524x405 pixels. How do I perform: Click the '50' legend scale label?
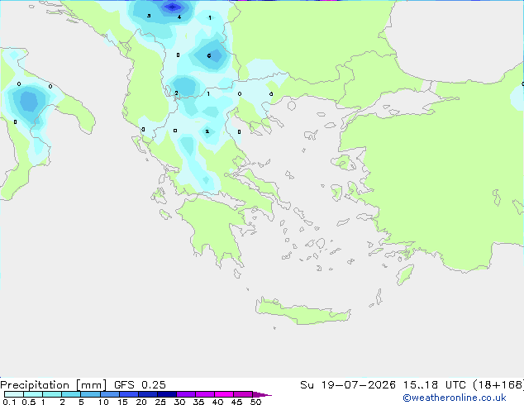[255, 402]
